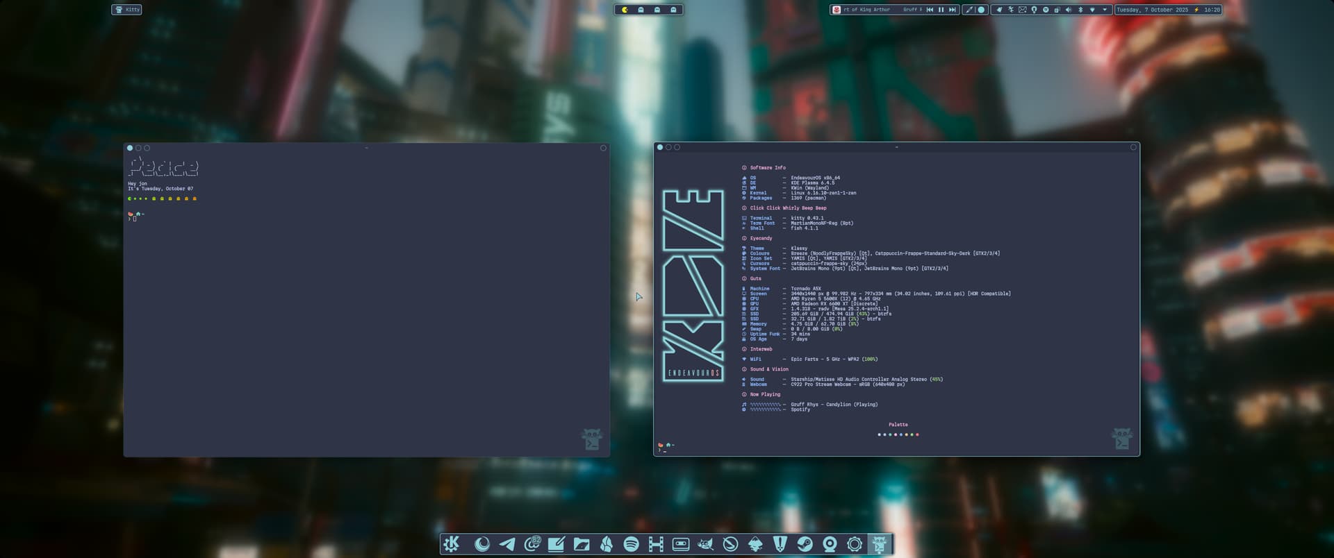The image size is (1334, 558).
Task: Click the Kitty window title button
Action: click(x=126, y=10)
